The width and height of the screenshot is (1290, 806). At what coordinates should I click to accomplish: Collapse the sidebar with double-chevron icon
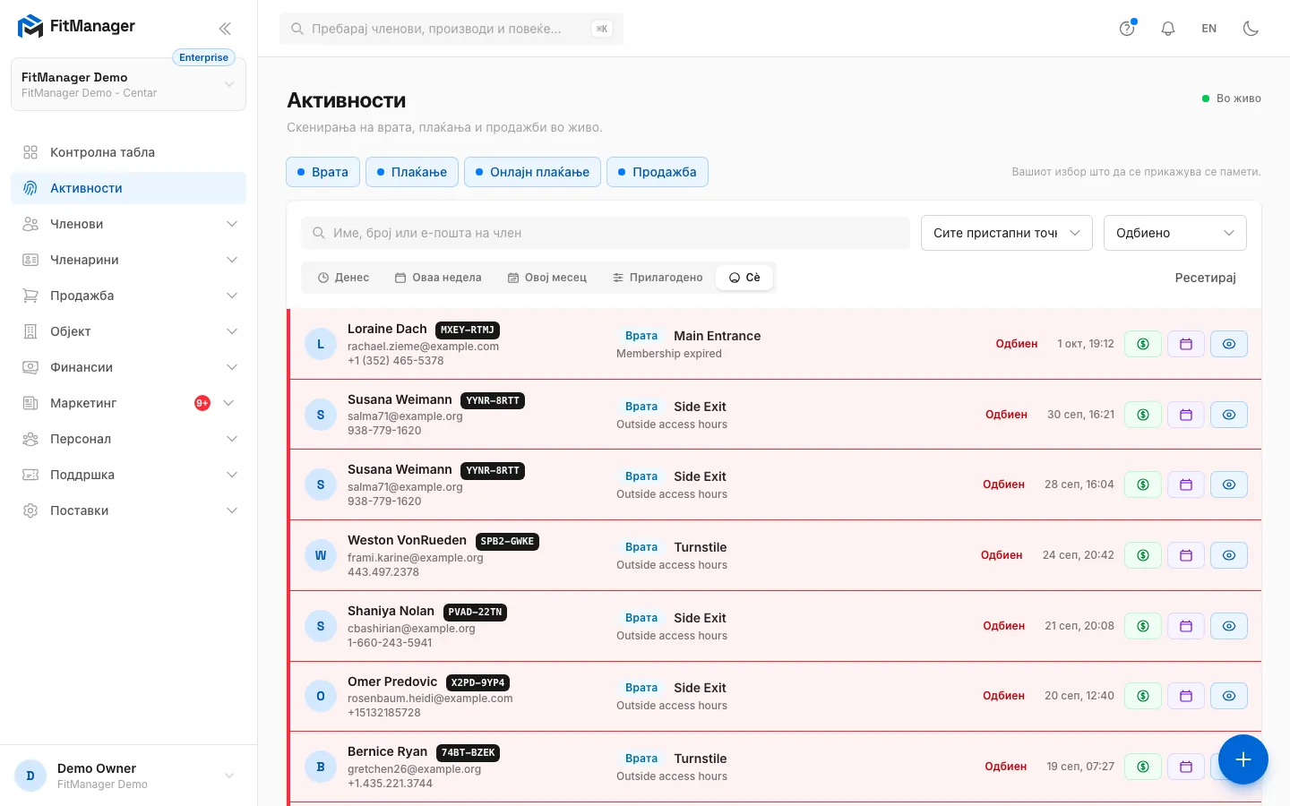(x=225, y=29)
